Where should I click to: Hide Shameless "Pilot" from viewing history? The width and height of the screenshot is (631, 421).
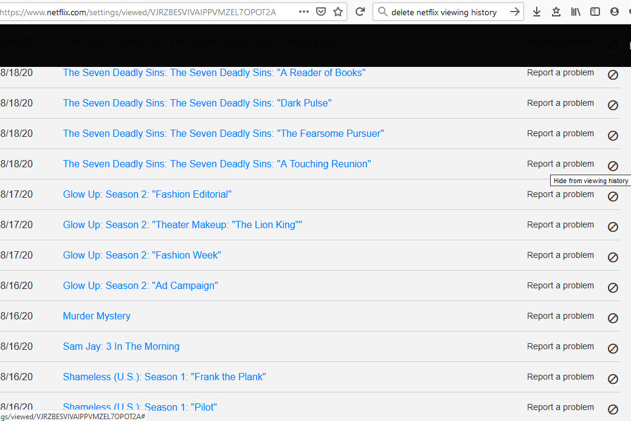[613, 409]
